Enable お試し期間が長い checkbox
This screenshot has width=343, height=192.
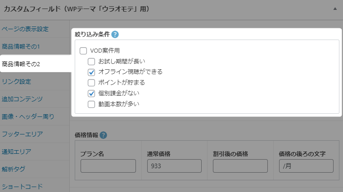coord(91,62)
